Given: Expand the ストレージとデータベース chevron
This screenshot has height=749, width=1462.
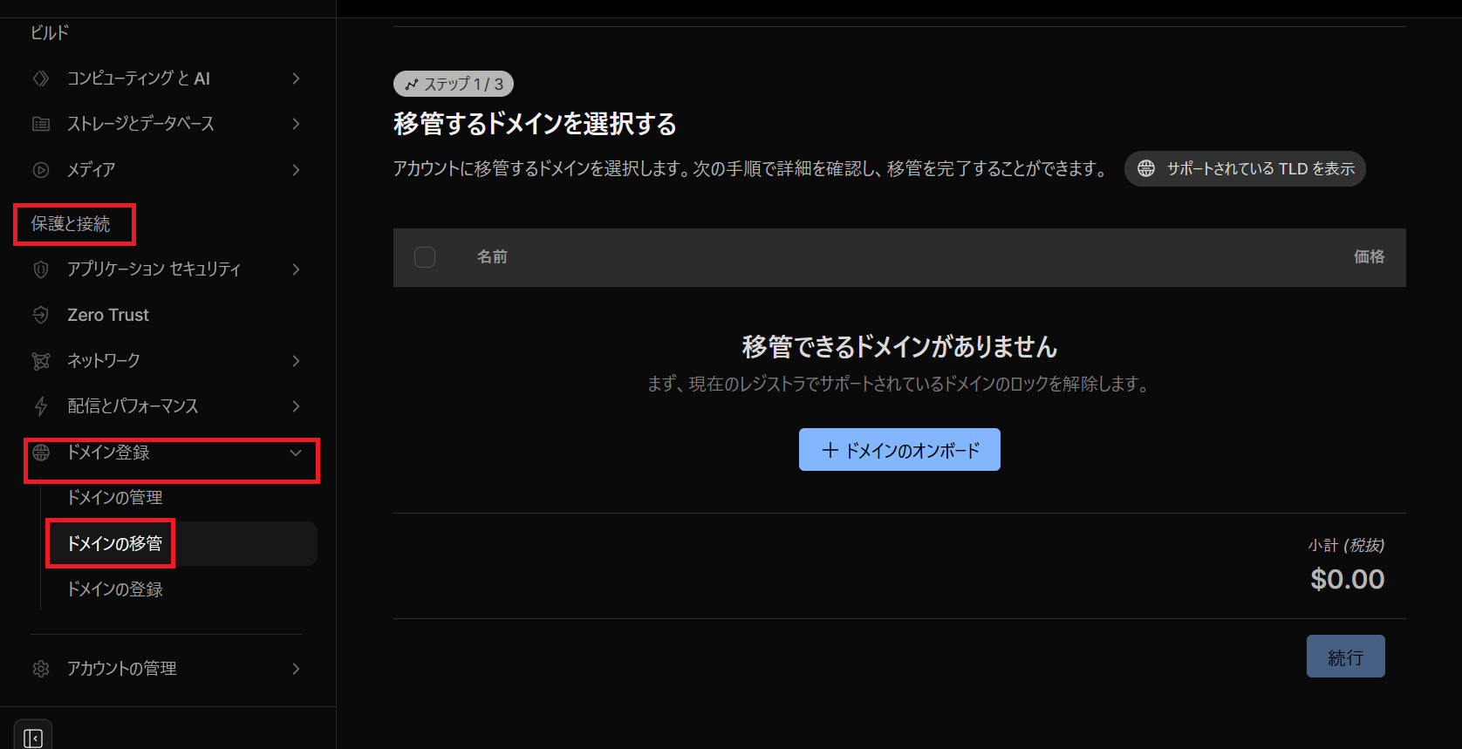Looking at the screenshot, I should point(296,124).
